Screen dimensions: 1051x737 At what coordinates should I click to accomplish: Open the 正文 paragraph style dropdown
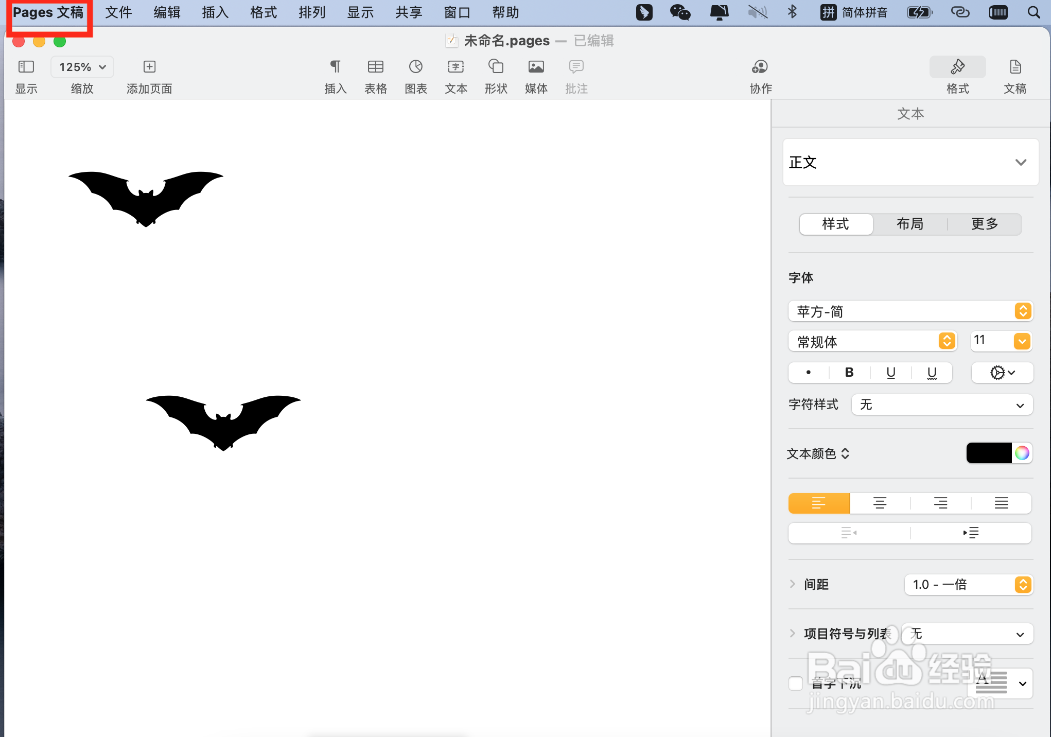coord(910,162)
